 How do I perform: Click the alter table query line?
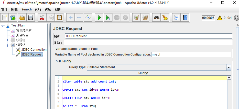click(x=89, y=81)
